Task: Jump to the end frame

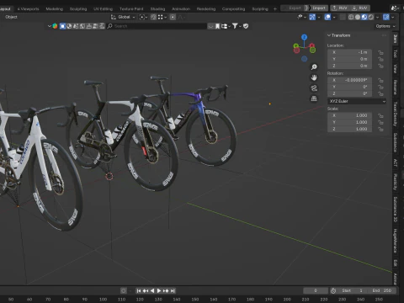Action: tap(173, 290)
